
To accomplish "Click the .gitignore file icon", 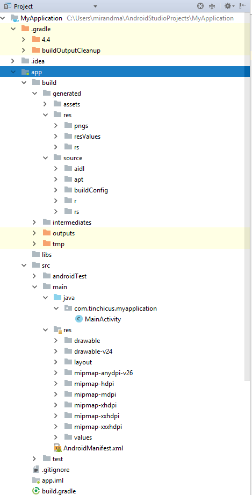I will pyautogui.click(x=37, y=469).
